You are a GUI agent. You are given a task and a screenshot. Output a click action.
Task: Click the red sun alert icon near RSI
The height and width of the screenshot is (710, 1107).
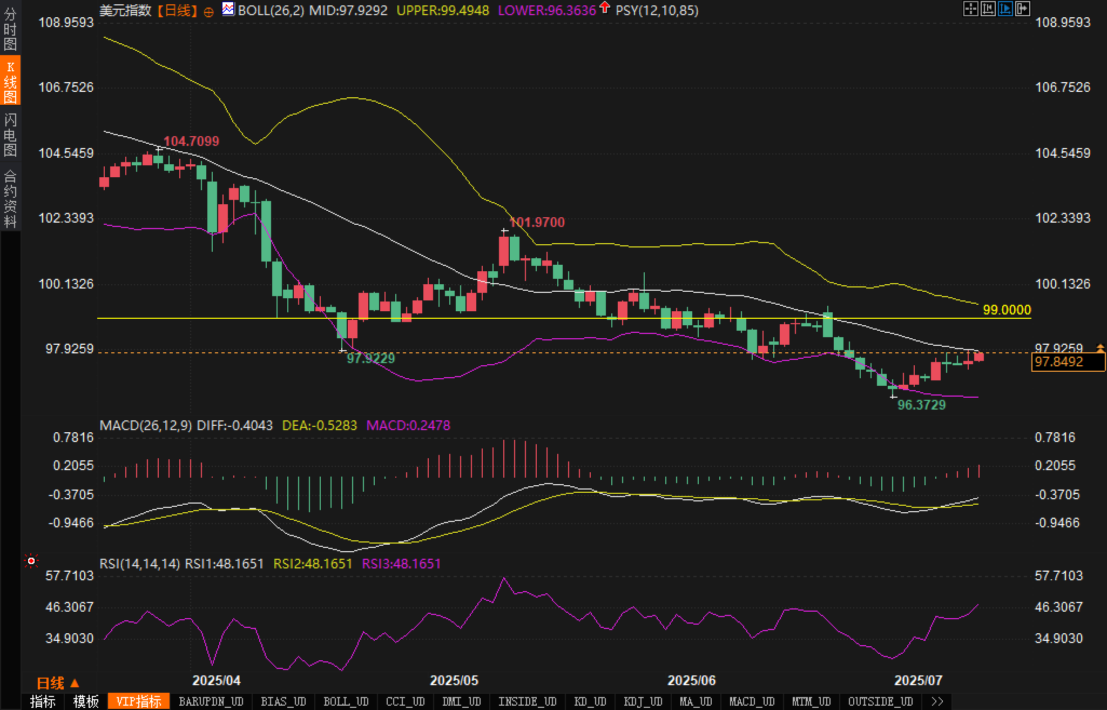[31, 561]
